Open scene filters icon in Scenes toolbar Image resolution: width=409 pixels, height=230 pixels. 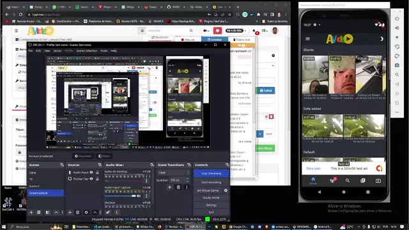(47, 212)
